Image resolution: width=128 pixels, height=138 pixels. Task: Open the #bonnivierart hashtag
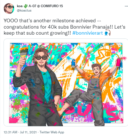(87, 33)
